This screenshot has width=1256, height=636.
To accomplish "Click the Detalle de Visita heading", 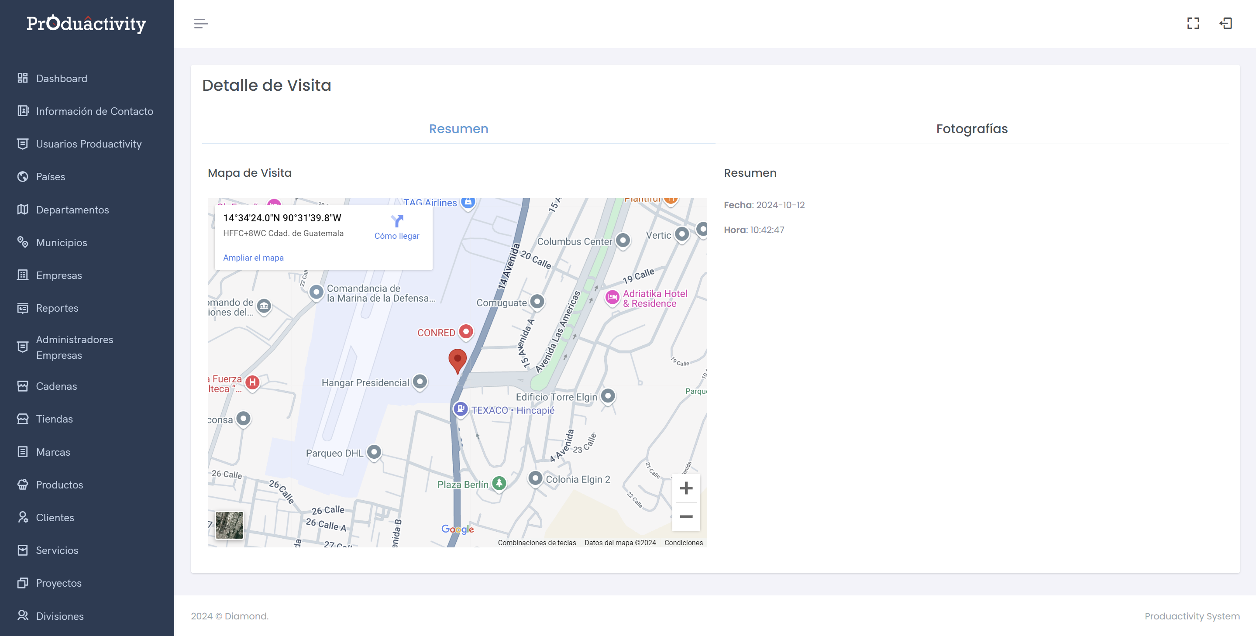I will (x=267, y=85).
